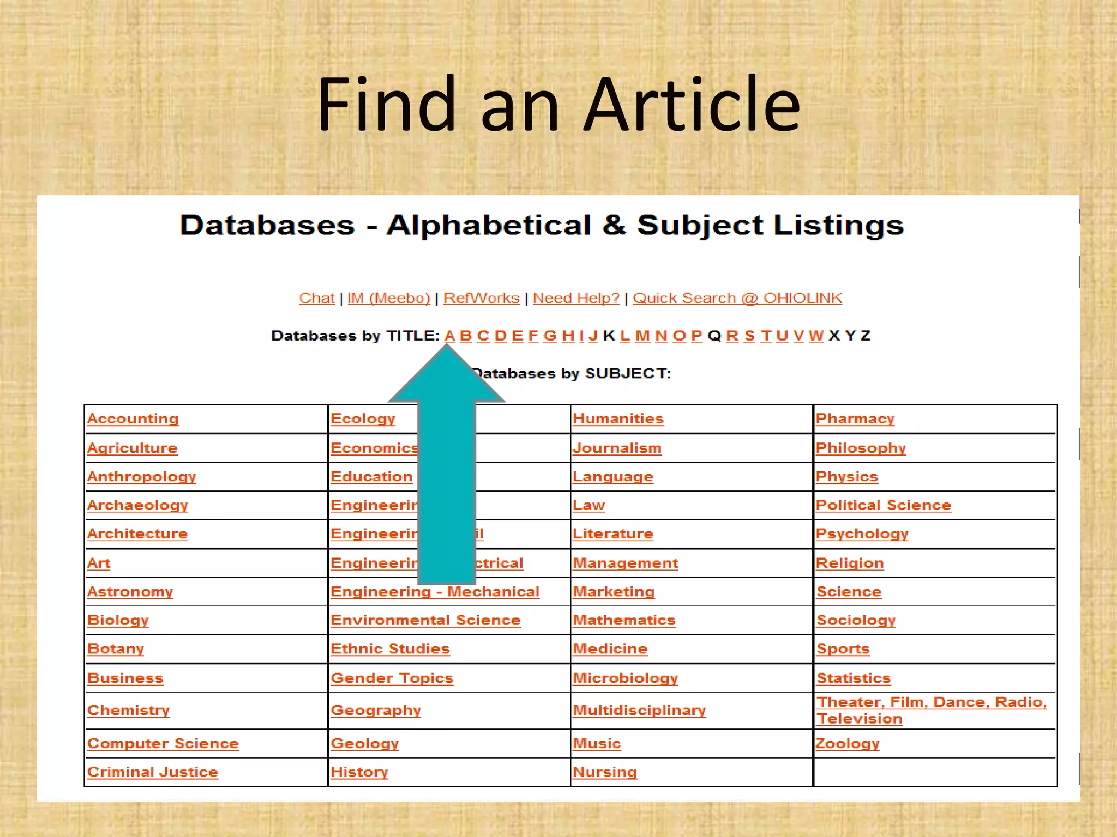This screenshot has height=837, width=1117.
Task: Open the Chemistry databases
Action: point(128,710)
